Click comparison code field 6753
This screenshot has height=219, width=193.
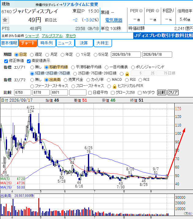point(22,93)
